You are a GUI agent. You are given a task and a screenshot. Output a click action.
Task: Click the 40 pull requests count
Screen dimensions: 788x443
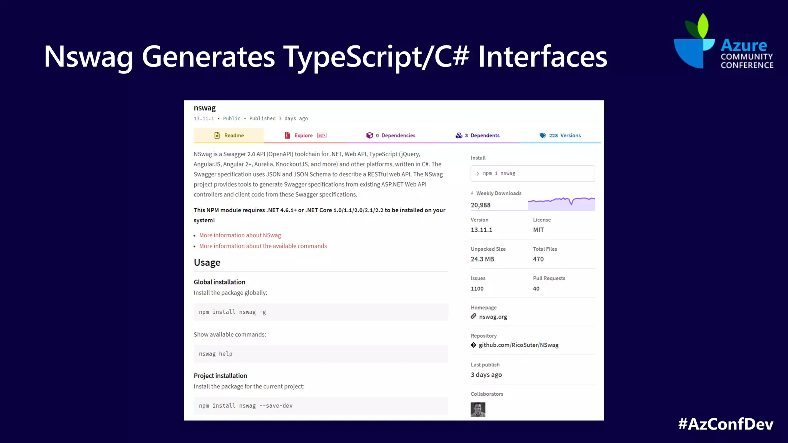coord(536,288)
